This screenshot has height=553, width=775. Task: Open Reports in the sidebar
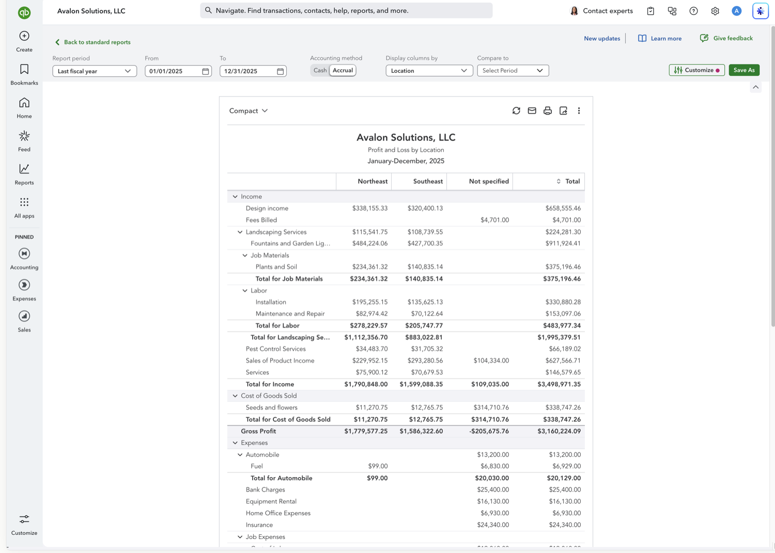(24, 175)
